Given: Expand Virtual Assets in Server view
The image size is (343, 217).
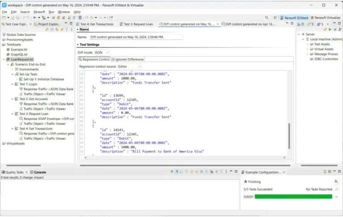Looking at the screenshot, I should 307,49.
